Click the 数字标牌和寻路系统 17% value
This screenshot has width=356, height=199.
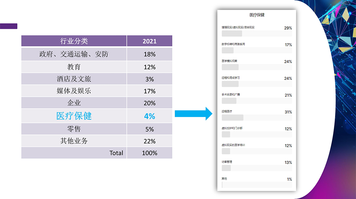pyautogui.click(x=288, y=45)
